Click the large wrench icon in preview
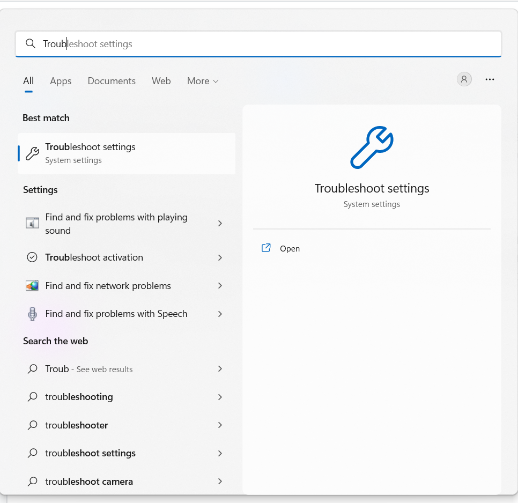This screenshot has width=518, height=503. tap(372, 147)
